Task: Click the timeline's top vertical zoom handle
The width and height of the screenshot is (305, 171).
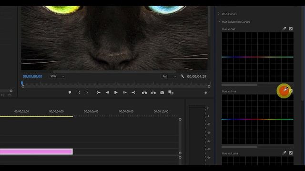Action: point(180,119)
